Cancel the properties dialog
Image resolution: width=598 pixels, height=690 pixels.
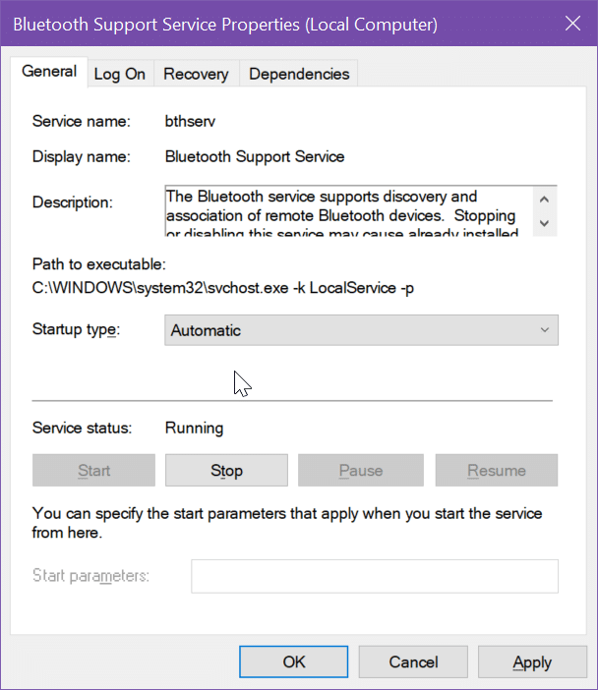coord(413,661)
